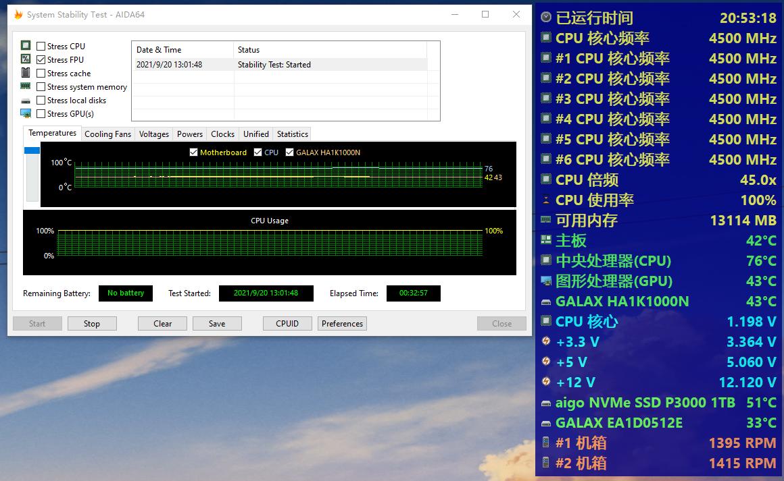Click the FPU icon beside Stress FPU

point(26,59)
